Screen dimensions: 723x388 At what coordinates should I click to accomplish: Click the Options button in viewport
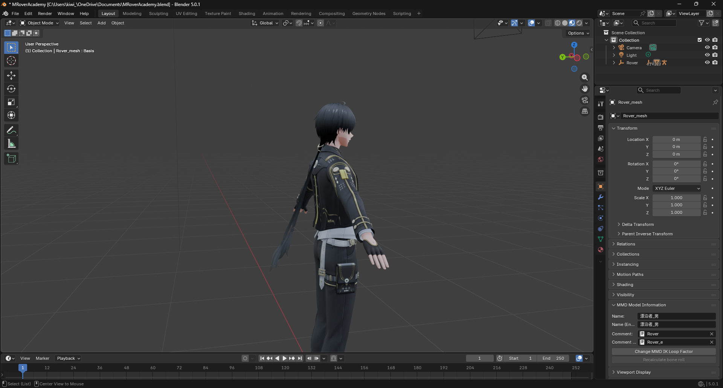[x=578, y=33]
